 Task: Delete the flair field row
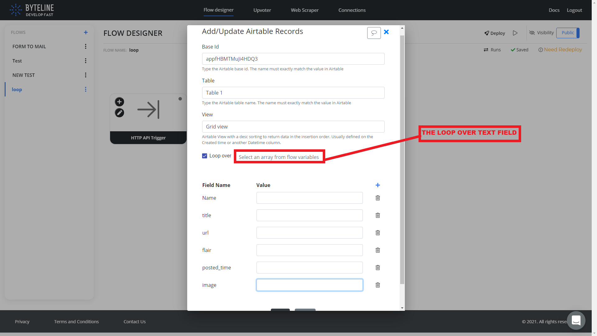tap(378, 250)
